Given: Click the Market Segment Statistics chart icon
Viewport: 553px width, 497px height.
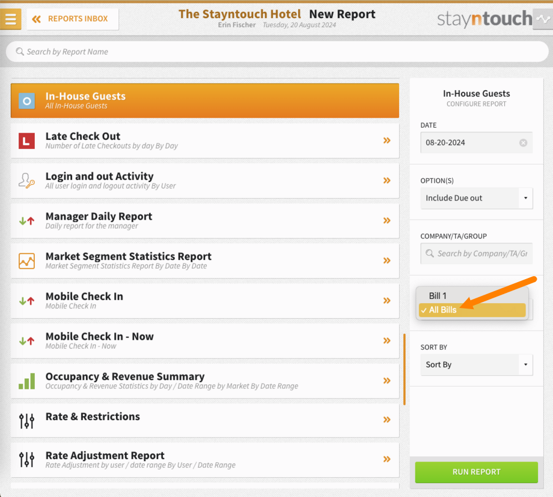Looking at the screenshot, I should tap(27, 261).
